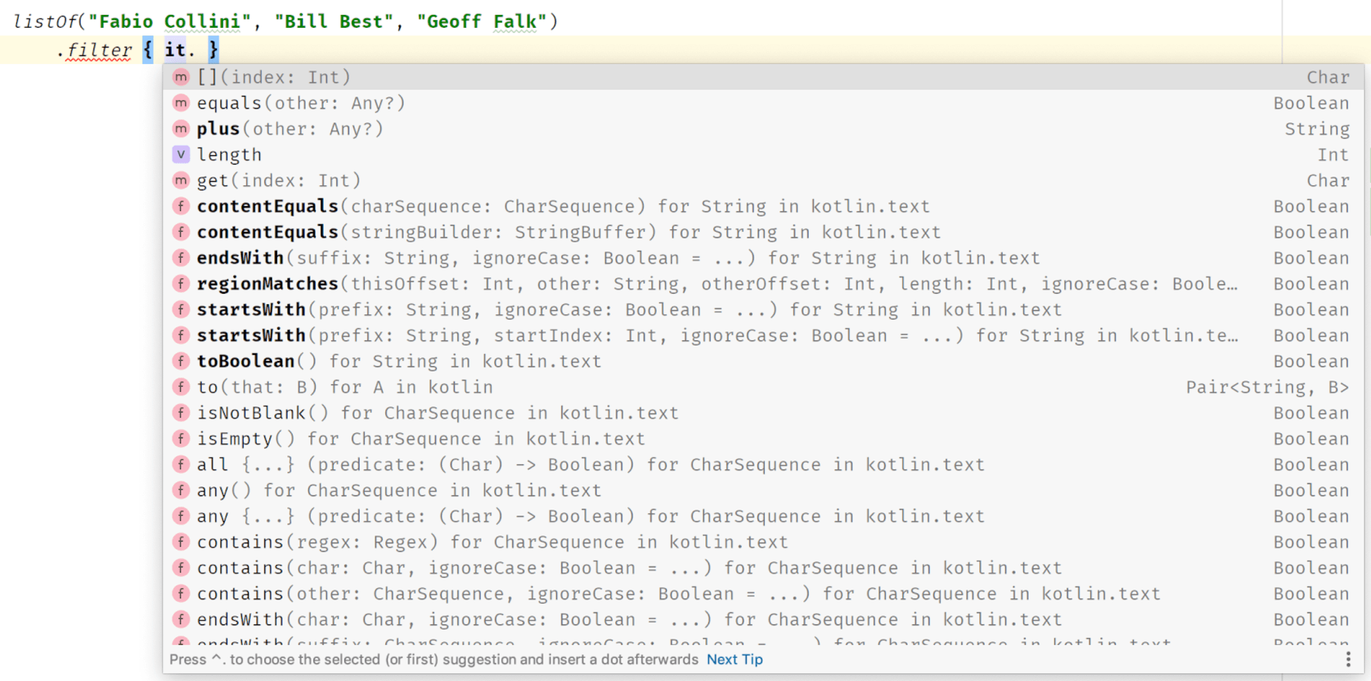Click the method icon beside equals(other: Any?)
Viewport: 1371px width, 681px height.
pyautogui.click(x=181, y=103)
